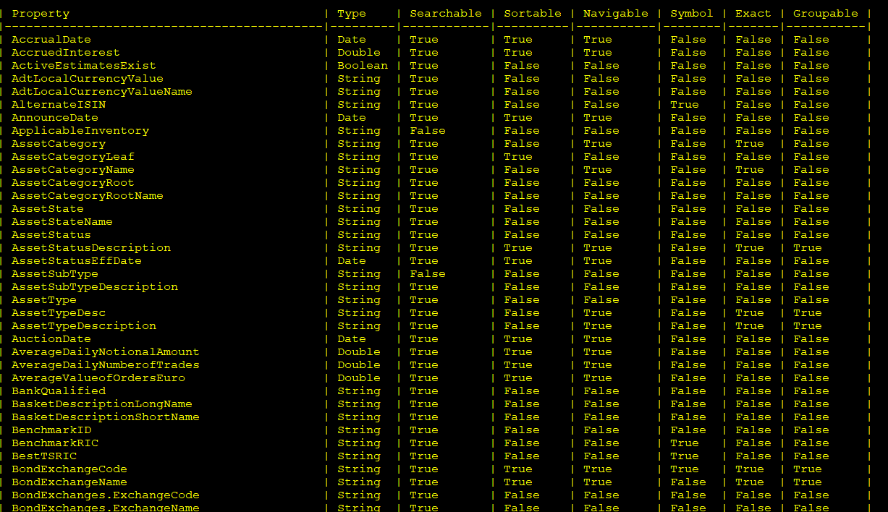
Task: Click the Searchable column header
Action: (445, 14)
